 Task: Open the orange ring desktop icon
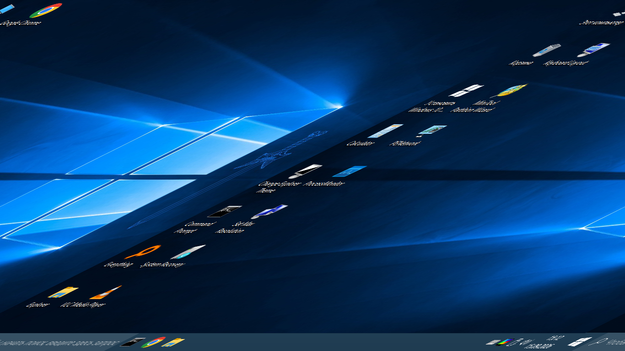point(143,252)
